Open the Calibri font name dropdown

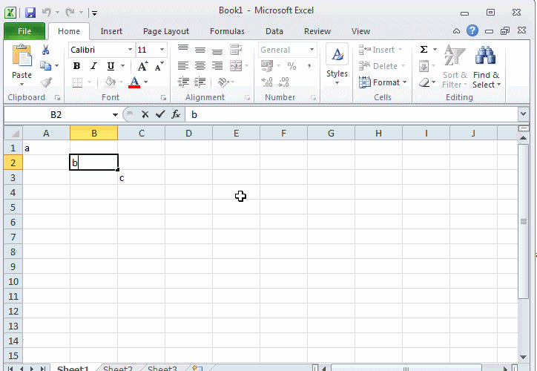[x=131, y=50]
